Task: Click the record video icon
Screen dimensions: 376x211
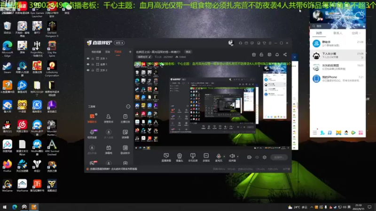Action: [250, 157]
